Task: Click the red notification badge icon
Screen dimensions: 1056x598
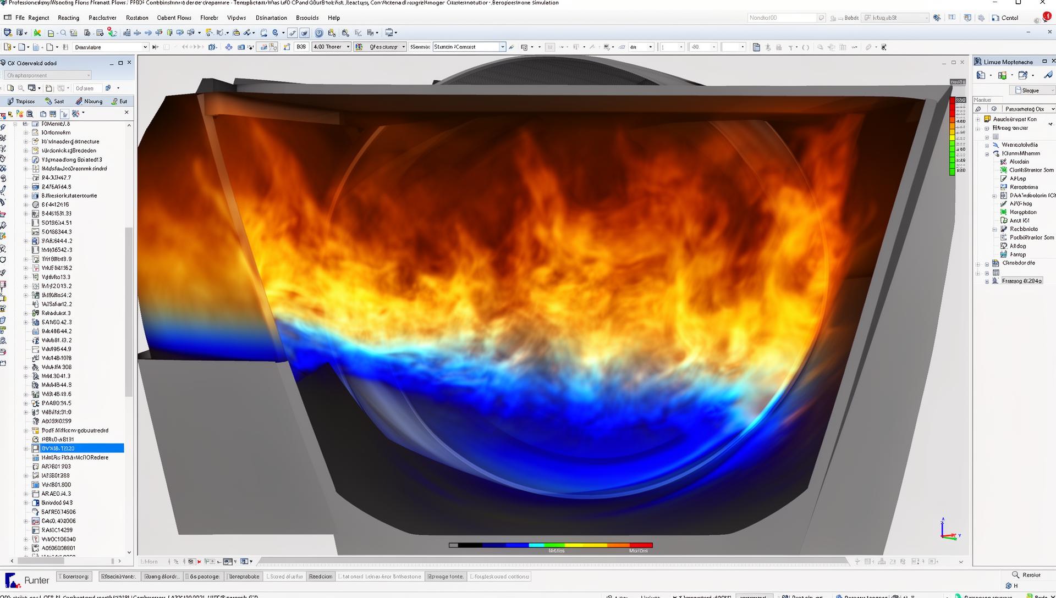Action: tap(1047, 16)
